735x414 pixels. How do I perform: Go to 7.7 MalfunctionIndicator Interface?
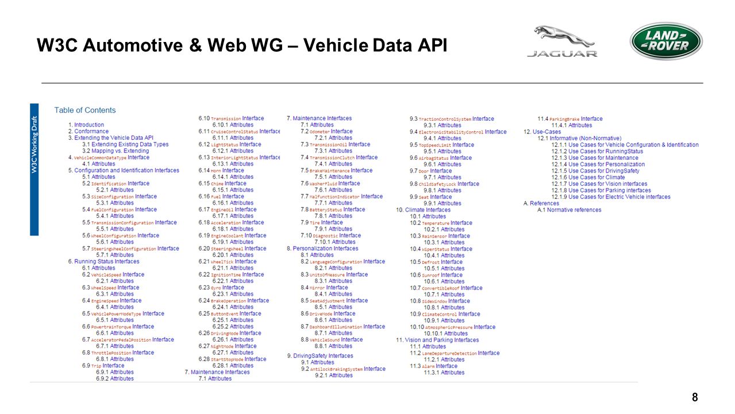coord(341,197)
